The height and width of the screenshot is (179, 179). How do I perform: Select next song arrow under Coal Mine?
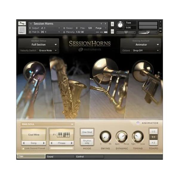pyautogui.click(x=44, y=143)
